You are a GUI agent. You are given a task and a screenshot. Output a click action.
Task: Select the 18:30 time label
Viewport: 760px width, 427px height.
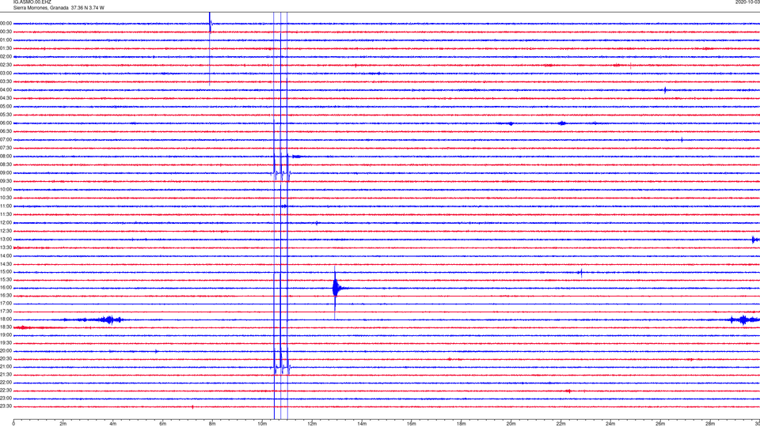pyautogui.click(x=6, y=327)
